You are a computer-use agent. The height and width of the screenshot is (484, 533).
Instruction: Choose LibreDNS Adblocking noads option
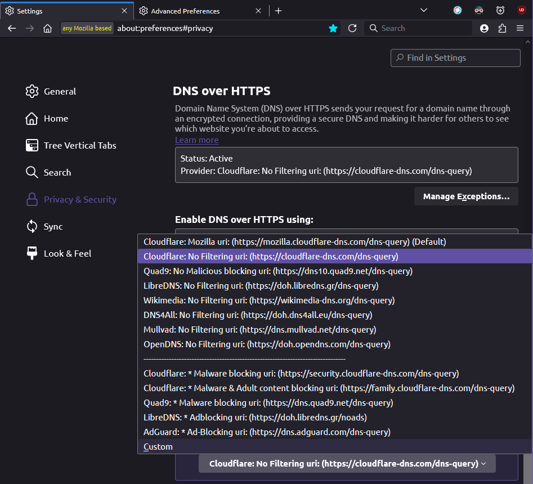tap(334, 417)
